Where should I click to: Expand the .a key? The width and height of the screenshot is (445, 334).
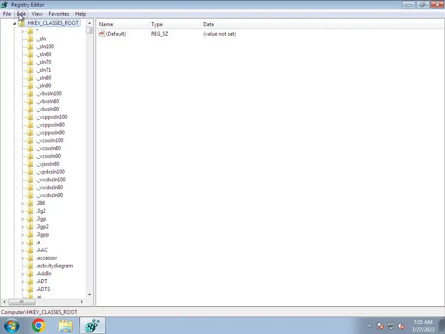point(23,243)
